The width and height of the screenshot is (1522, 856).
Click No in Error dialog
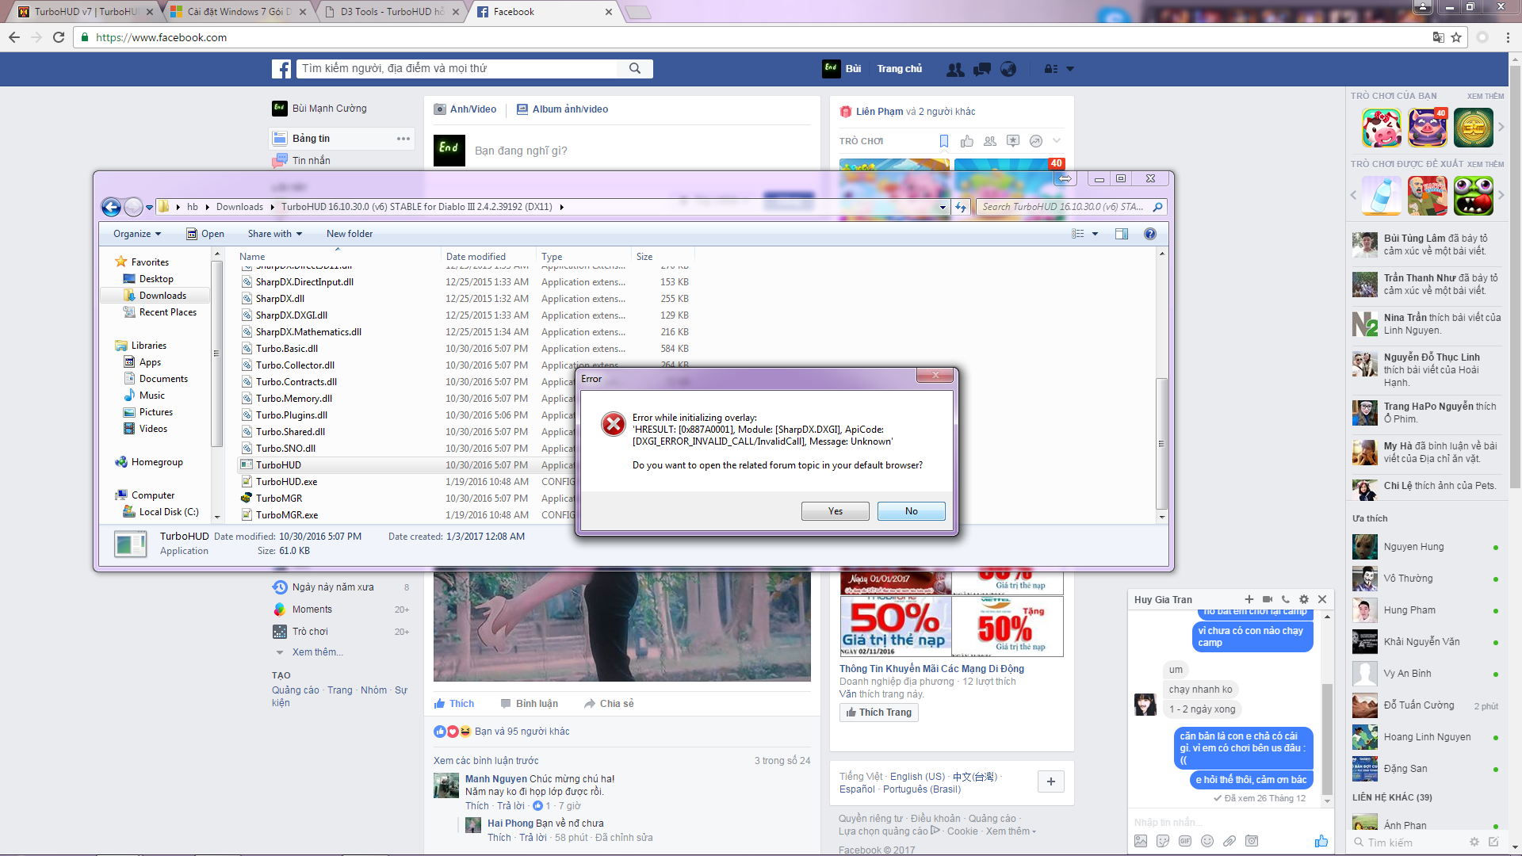click(x=911, y=511)
